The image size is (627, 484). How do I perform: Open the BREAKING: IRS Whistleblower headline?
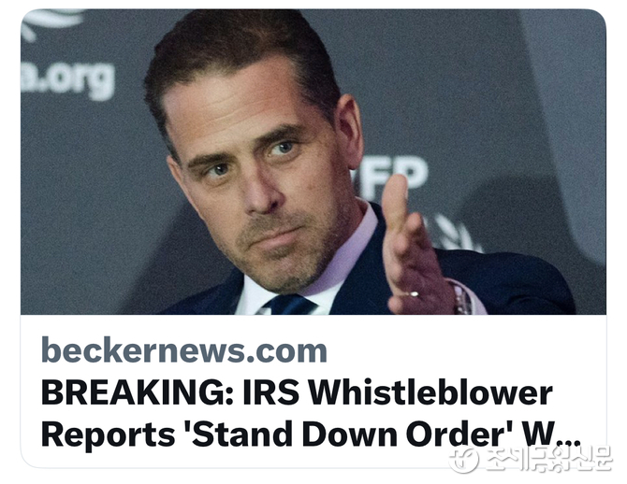point(297,393)
